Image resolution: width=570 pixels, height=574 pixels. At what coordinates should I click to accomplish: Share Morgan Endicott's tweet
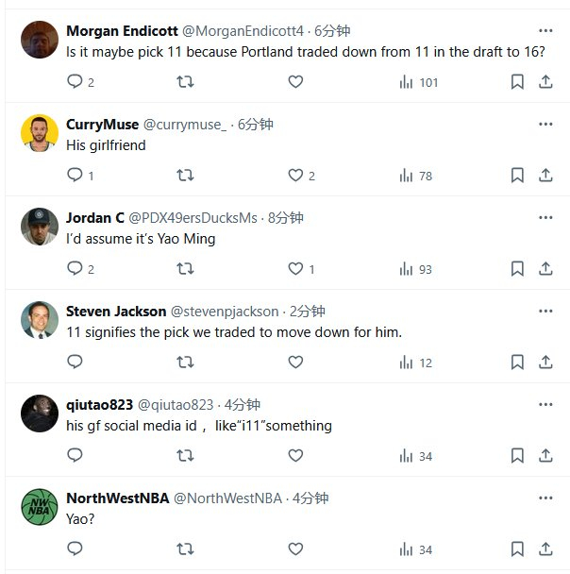[x=545, y=82]
